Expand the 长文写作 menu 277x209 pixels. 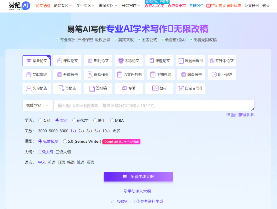pos(131,6)
